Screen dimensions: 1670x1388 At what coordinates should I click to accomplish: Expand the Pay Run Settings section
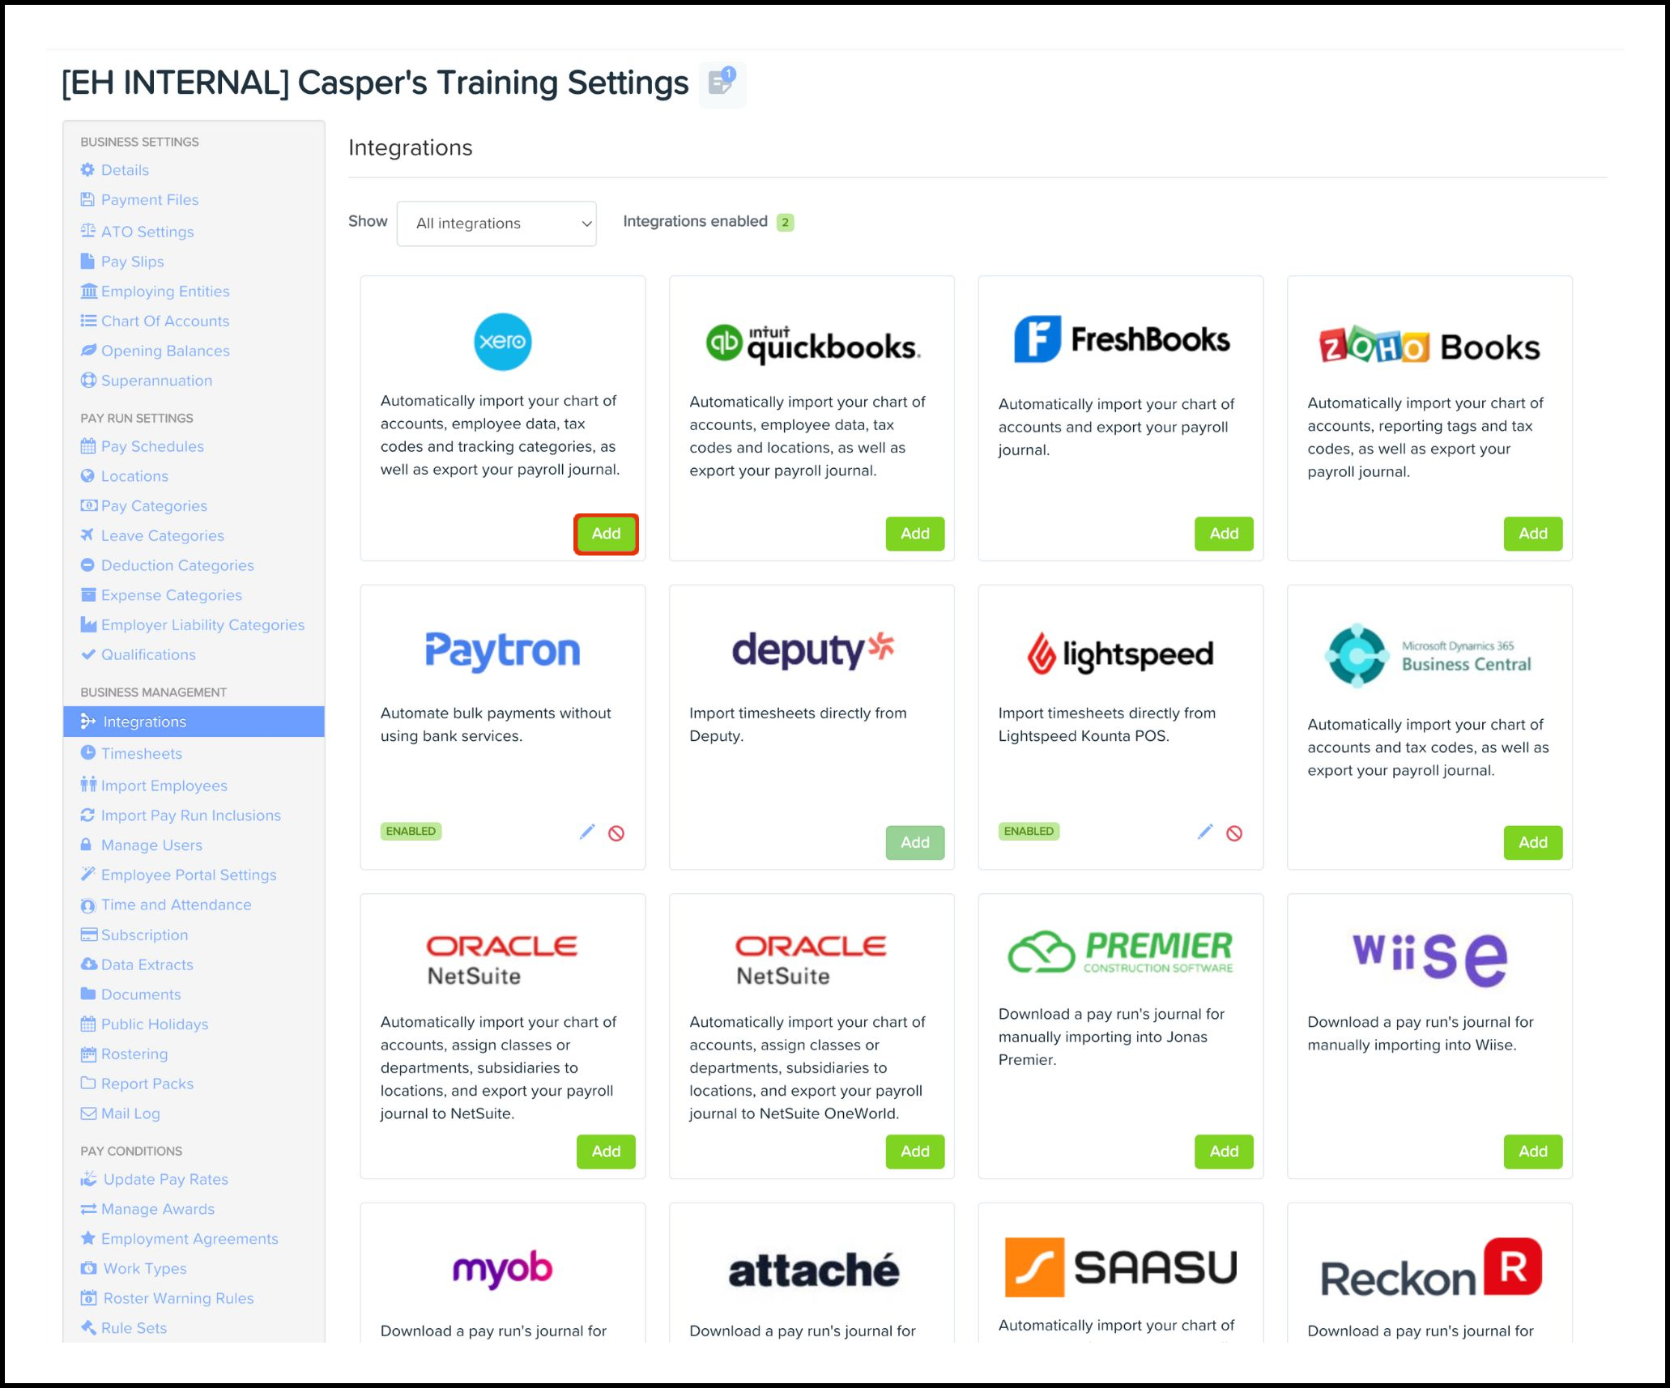coord(140,416)
